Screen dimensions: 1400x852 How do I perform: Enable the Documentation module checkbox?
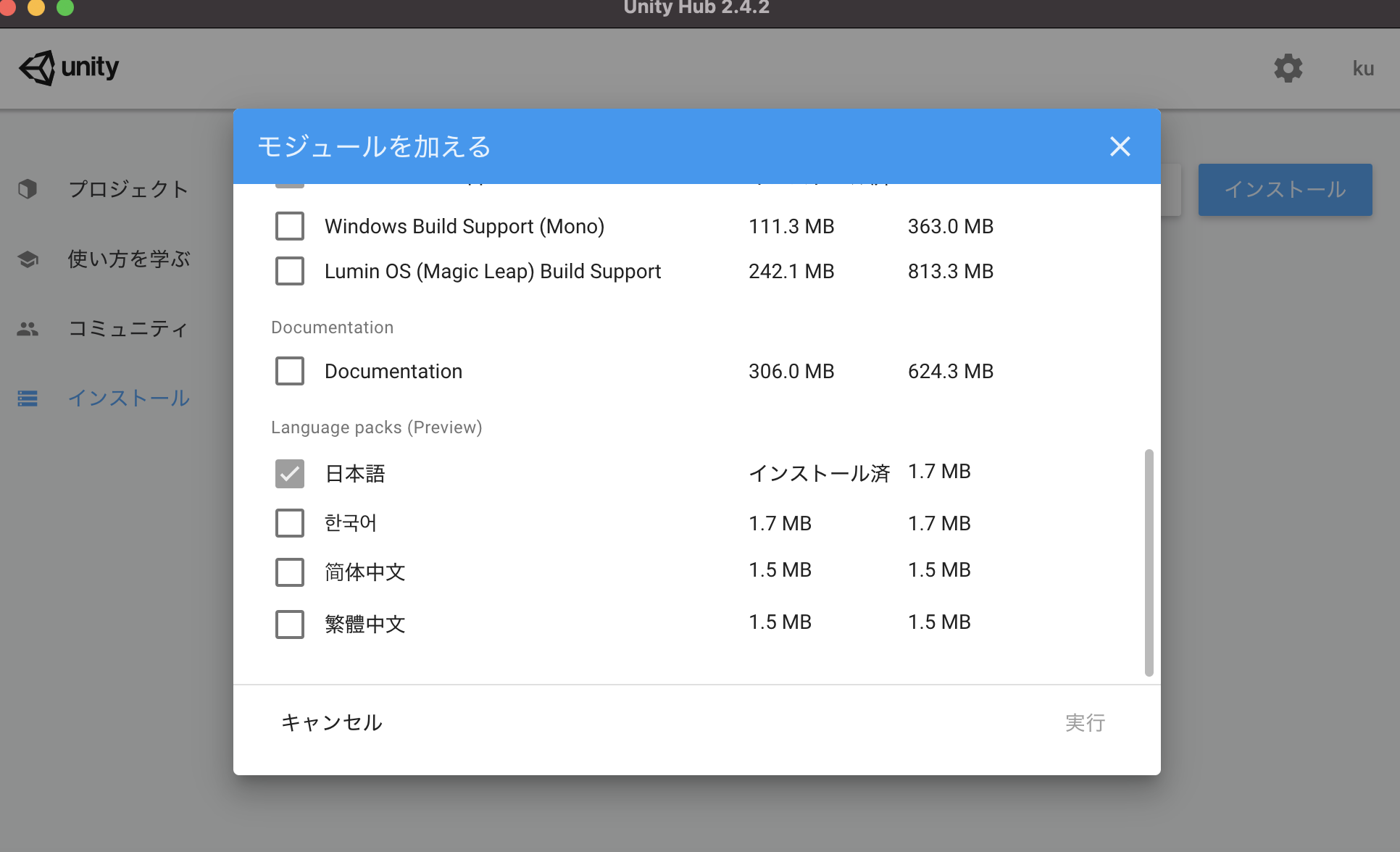click(290, 371)
